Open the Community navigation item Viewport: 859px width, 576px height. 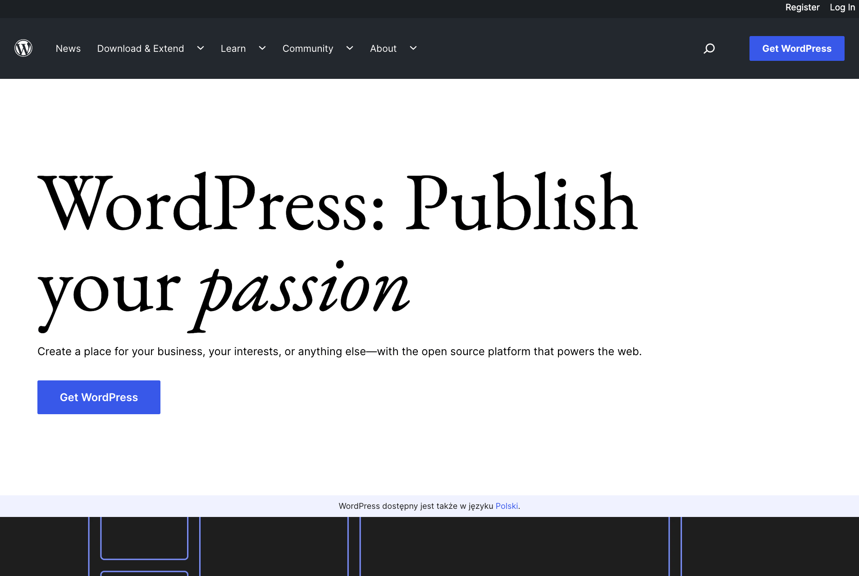click(x=308, y=48)
